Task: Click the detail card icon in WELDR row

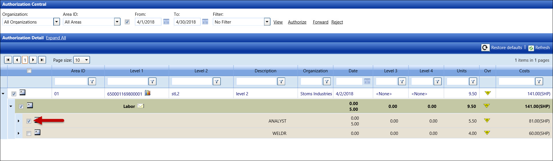Action: pyautogui.click(x=37, y=132)
